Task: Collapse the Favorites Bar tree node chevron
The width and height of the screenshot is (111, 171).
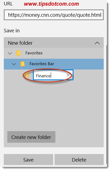Action: (x=14, y=64)
